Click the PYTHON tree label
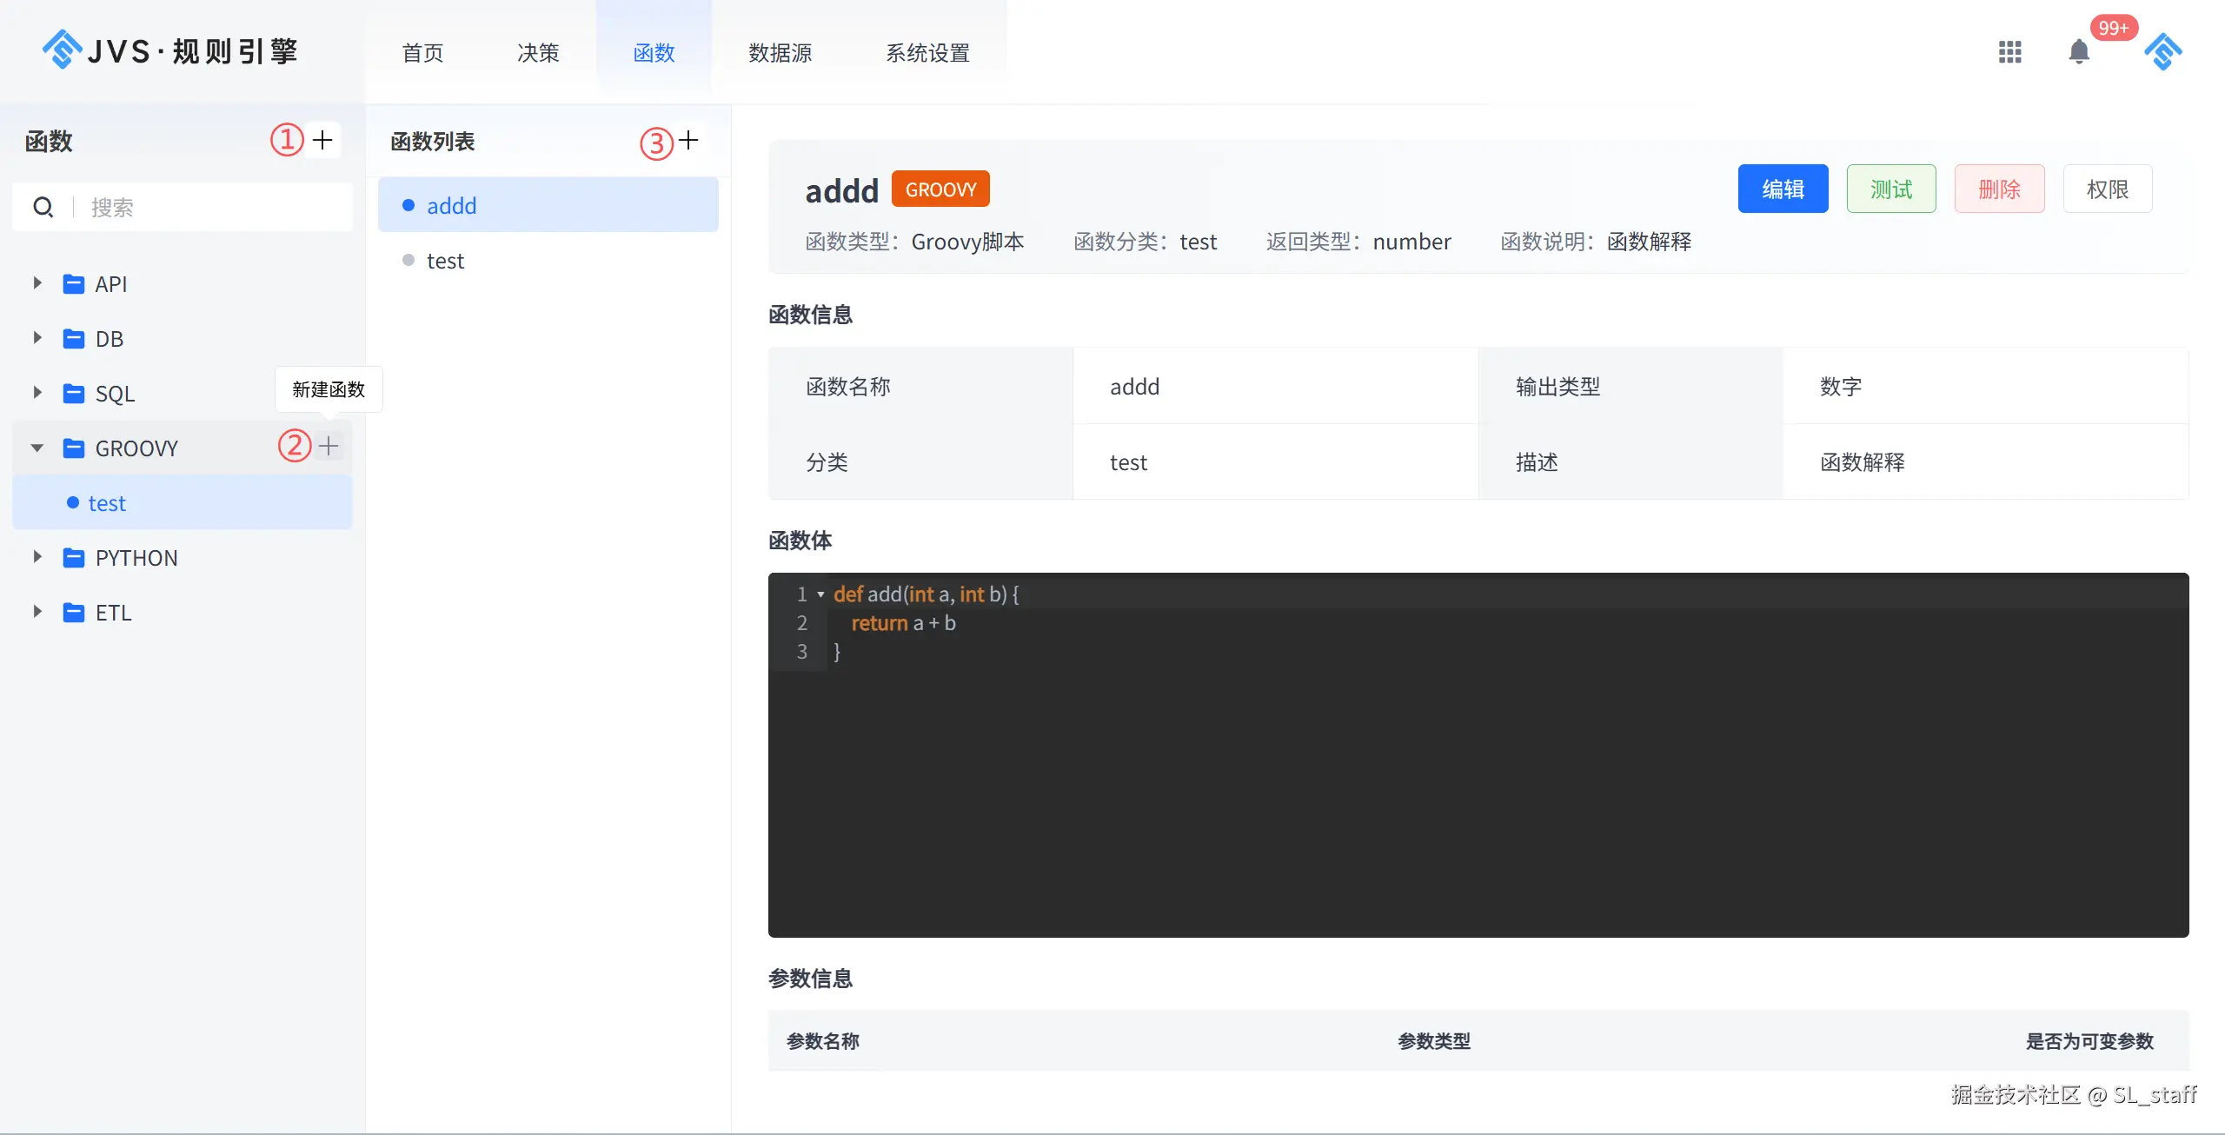Screen dimensions: 2225x1135 pos(136,558)
